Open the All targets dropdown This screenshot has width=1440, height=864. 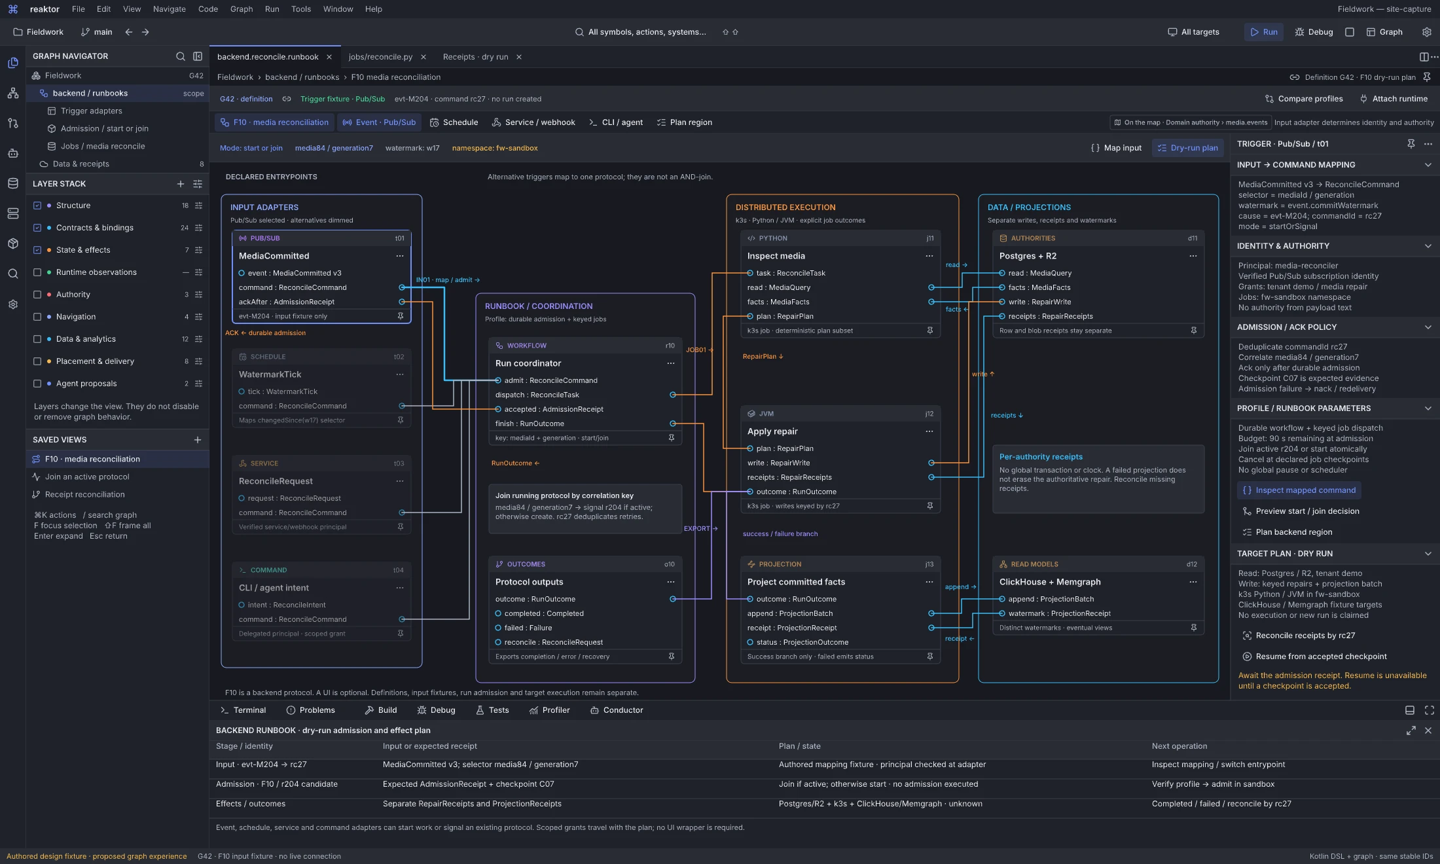pyautogui.click(x=1194, y=32)
